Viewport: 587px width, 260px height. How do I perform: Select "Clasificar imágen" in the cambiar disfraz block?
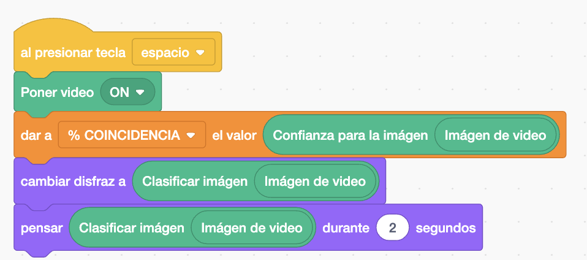pos(194,182)
